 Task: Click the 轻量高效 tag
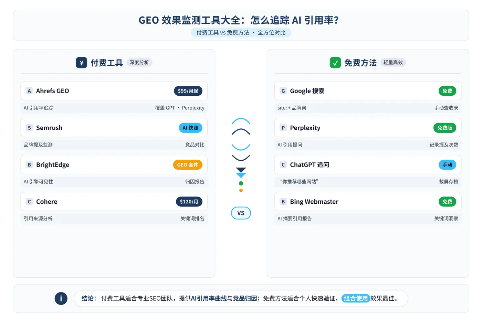[393, 62]
